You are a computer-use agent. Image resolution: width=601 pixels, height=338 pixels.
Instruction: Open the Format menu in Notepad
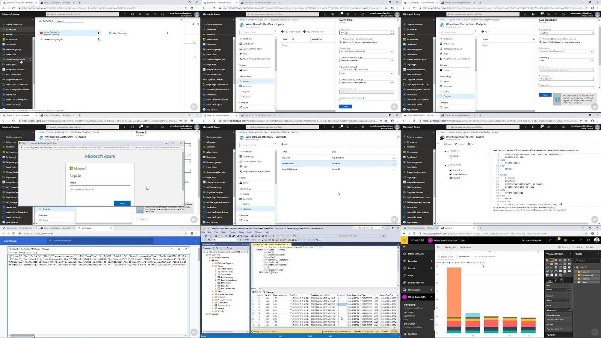22,253
